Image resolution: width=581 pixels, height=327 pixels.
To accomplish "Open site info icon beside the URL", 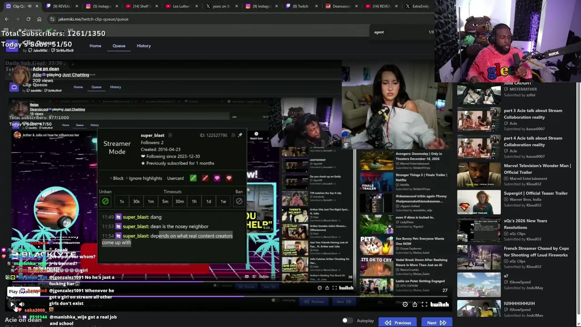I will point(52,19).
